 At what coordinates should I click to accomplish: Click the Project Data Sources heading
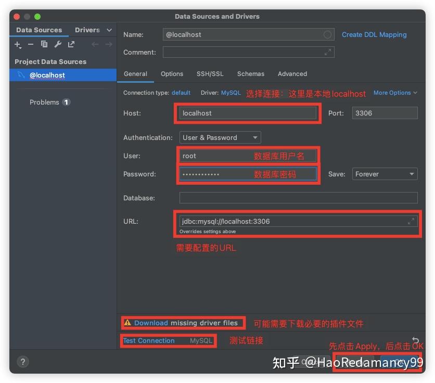[50, 61]
